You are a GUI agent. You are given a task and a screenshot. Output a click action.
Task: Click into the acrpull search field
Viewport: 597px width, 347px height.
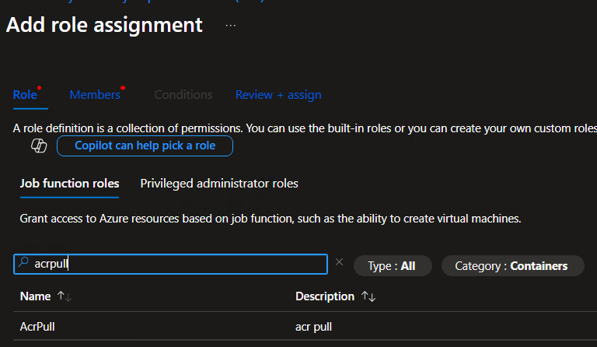click(x=170, y=264)
